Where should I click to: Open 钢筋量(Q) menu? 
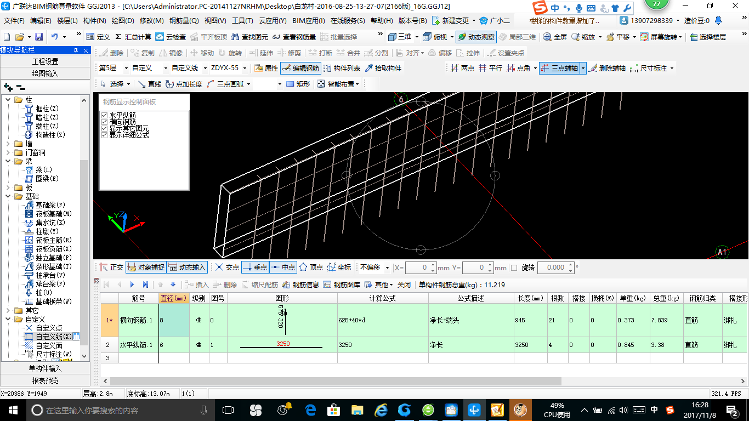click(184, 21)
